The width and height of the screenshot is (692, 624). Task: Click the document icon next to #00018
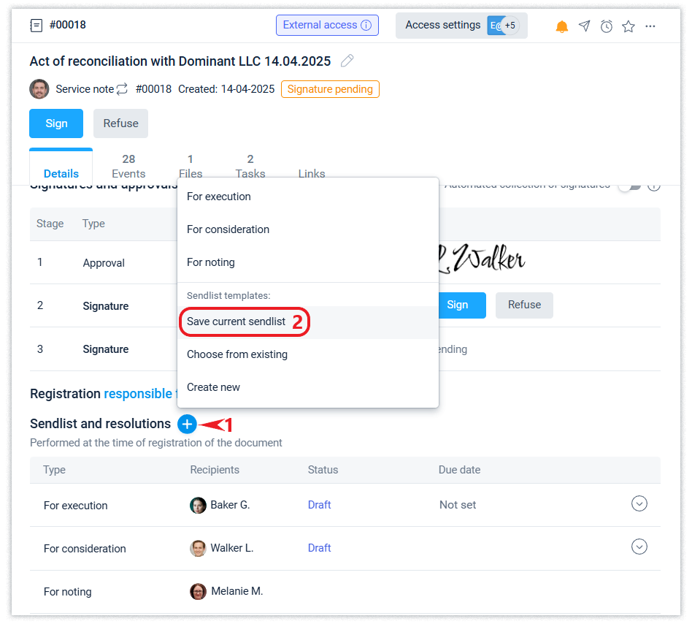(x=36, y=26)
